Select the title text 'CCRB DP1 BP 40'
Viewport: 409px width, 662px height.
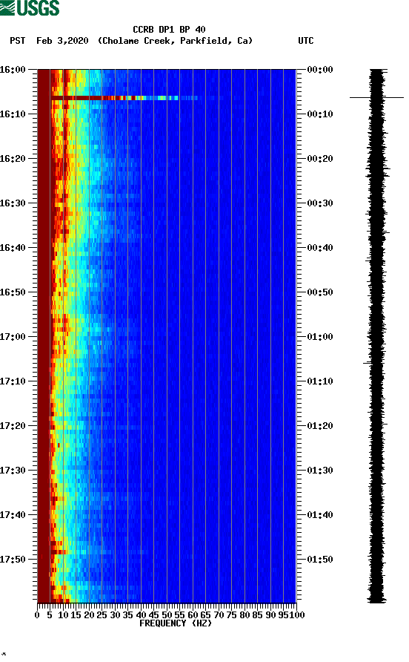coord(169,30)
